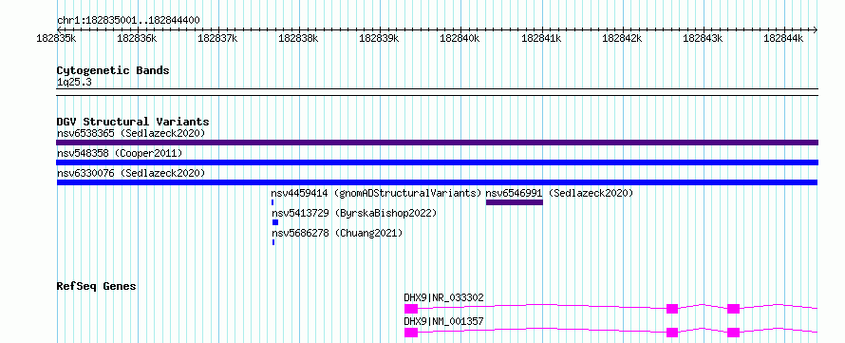Screen dimensions: 845x343
Task: Select the second magenta exon of DHX9|NR_033302
Action: tap(672, 309)
